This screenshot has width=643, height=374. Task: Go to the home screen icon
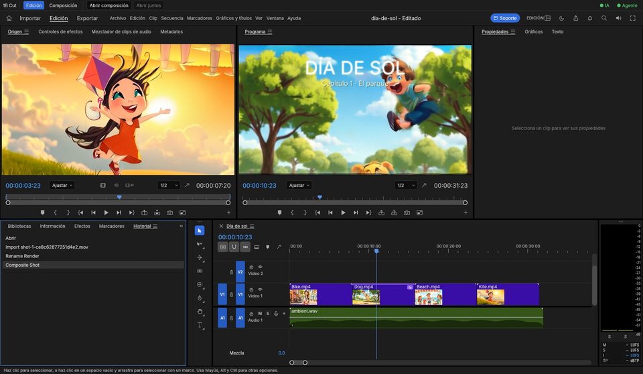[x=9, y=18]
